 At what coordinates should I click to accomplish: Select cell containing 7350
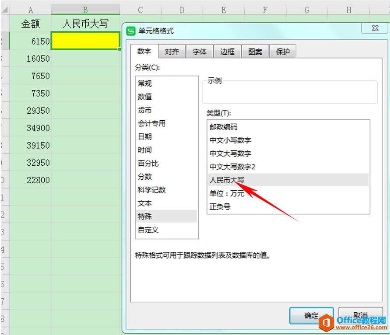coord(30,93)
